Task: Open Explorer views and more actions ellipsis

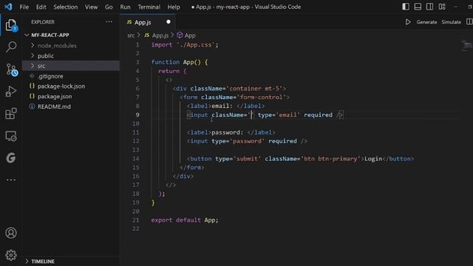Action: (109, 21)
